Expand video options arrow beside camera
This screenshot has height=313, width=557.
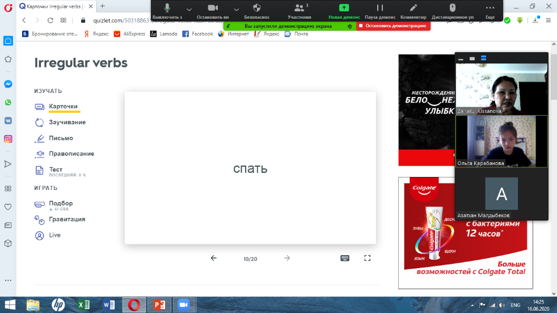coord(237,9)
